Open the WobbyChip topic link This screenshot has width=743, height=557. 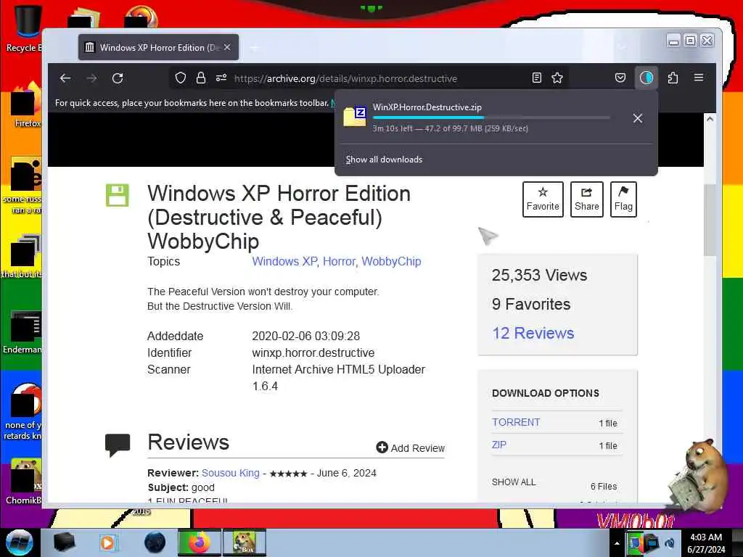tap(391, 261)
